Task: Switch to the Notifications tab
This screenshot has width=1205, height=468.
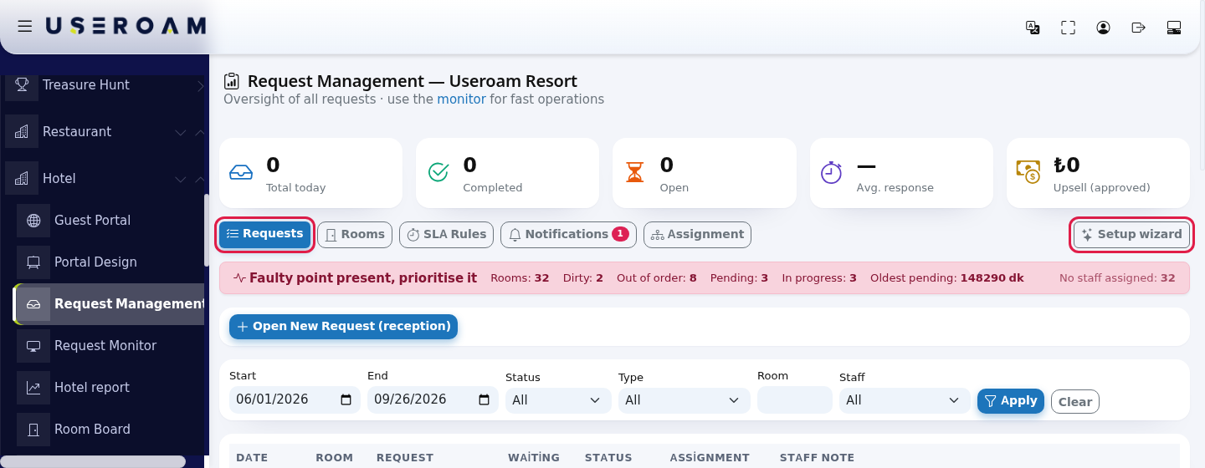Action: pos(568,235)
